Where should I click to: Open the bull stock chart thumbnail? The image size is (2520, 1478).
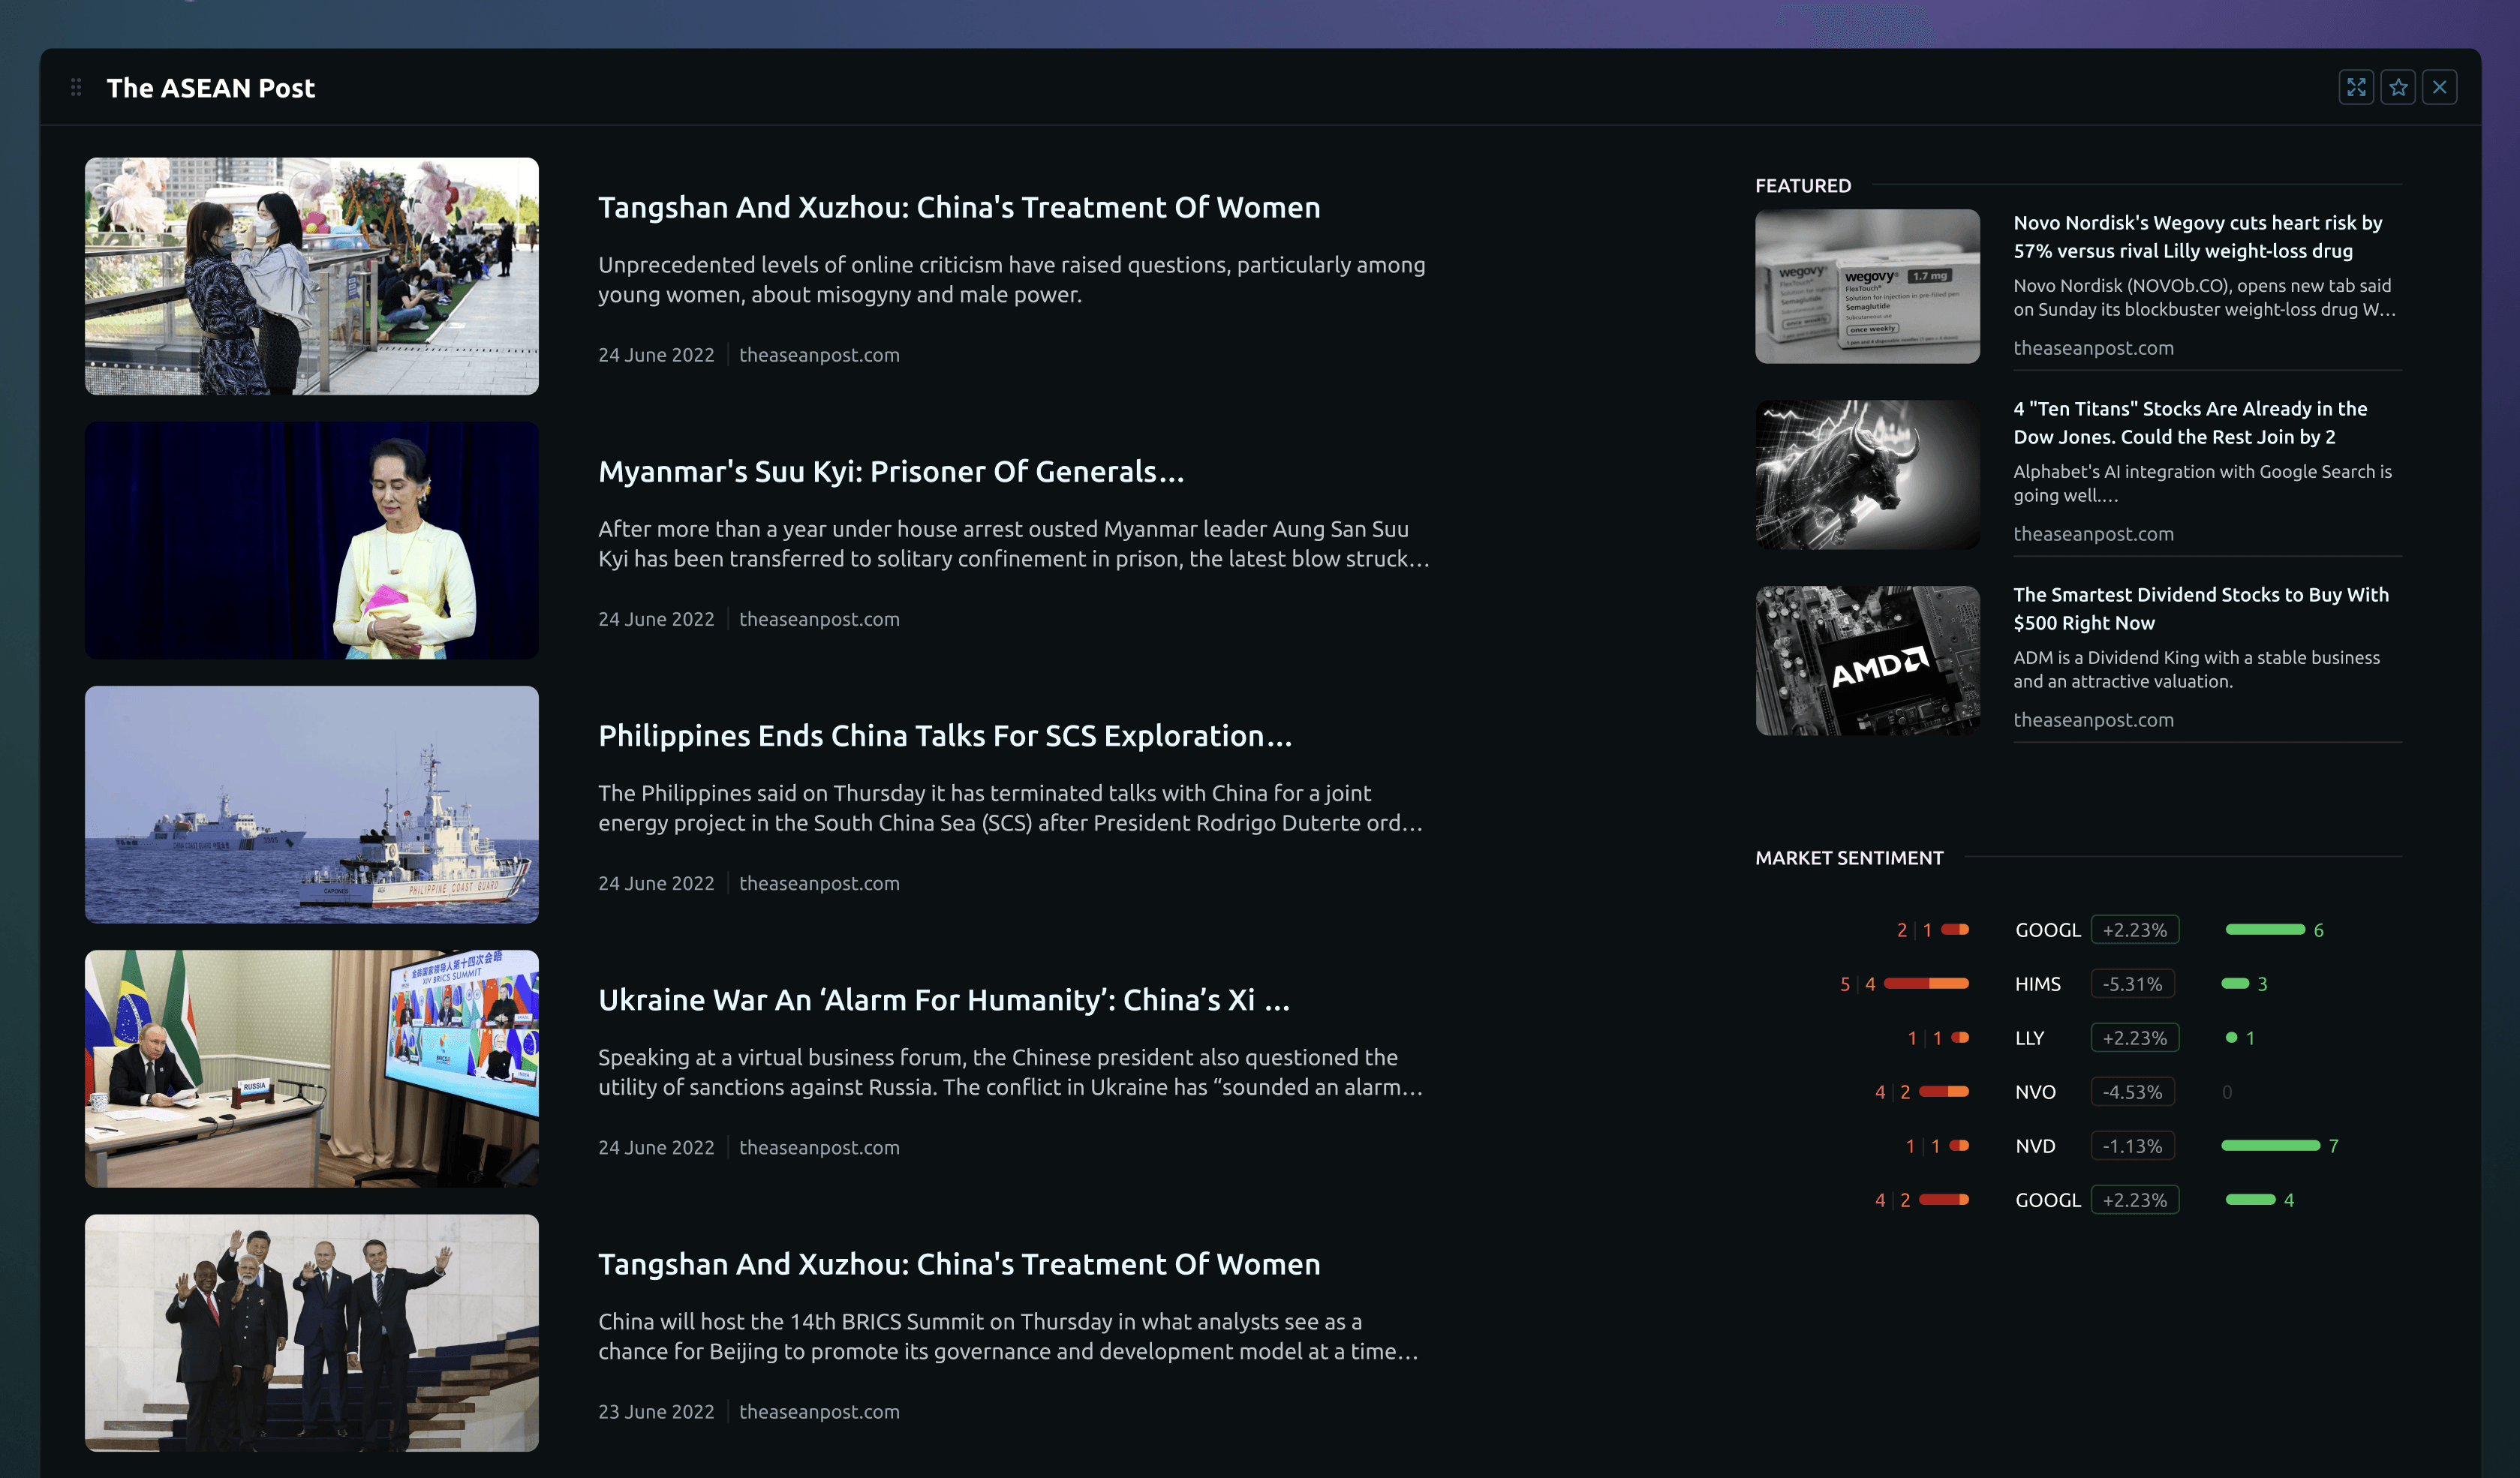(x=1866, y=474)
